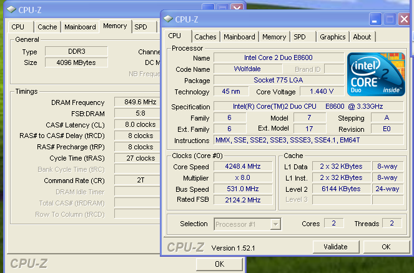Switch to the Caches tab in the front window

click(x=205, y=37)
